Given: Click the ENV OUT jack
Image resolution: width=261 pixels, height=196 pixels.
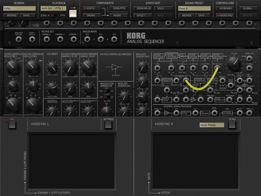Looking at the screenshot, I should [x=240, y=113].
